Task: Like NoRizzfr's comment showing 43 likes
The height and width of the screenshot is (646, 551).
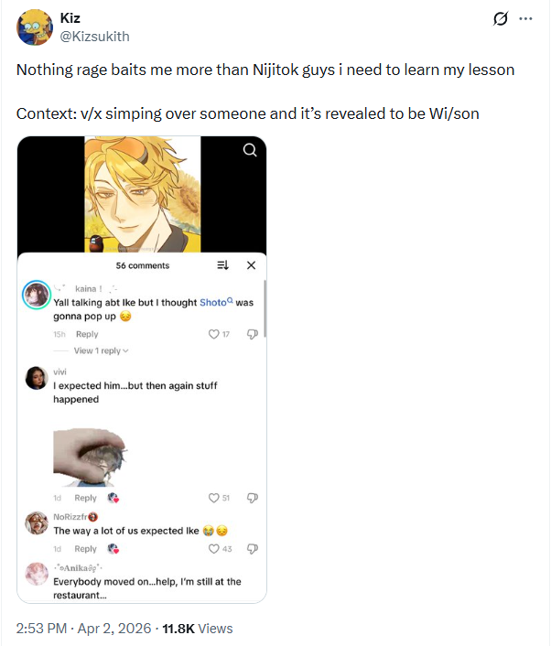Action: 213,549
